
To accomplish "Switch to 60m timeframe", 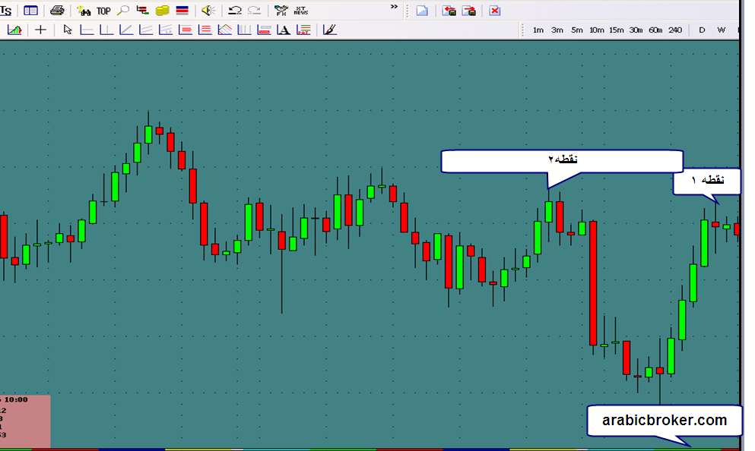I will [655, 30].
